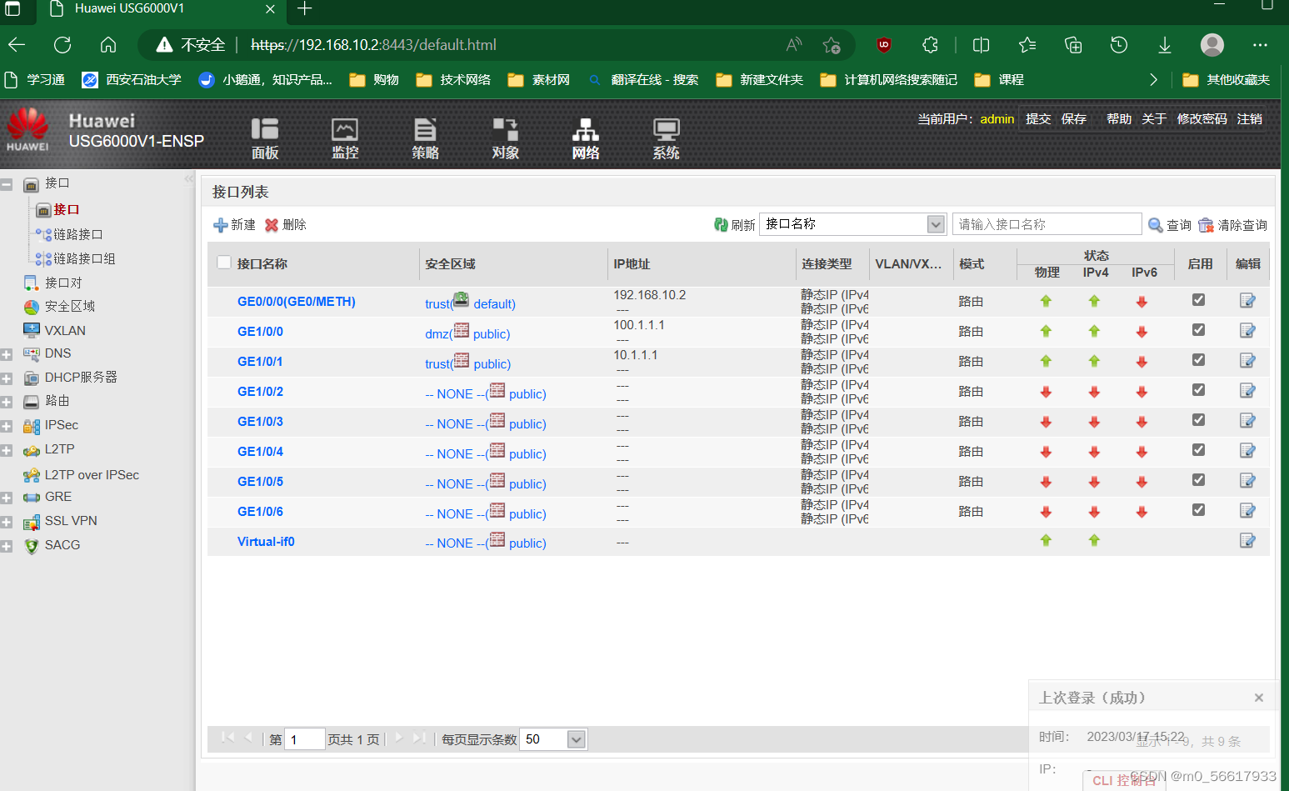Focus the 请输入接口名称 search field
Viewport: 1289px width, 791px height.
(x=1047, y=224)
